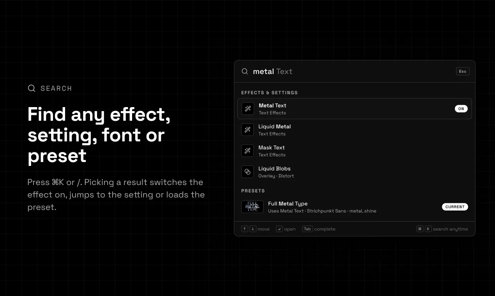Pick the Liquid Blobs result
This screenshot has width=495, height=296.
355,172
